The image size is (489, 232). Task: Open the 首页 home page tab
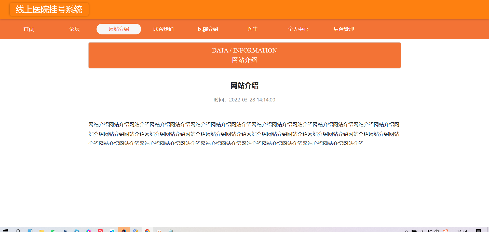[x=29, y=29]
